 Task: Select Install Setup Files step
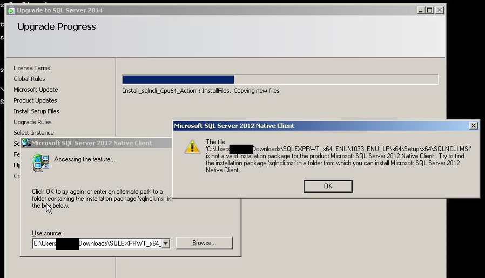[36, 111]
